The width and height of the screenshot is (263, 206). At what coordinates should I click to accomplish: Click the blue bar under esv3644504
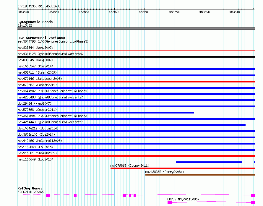(x=136, y=119)
